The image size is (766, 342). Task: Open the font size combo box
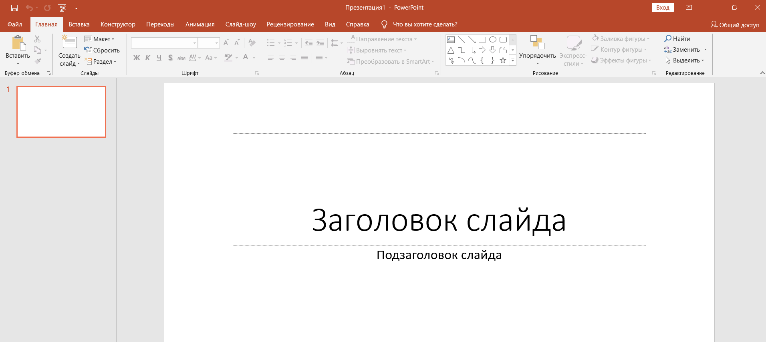coord(209,43)
